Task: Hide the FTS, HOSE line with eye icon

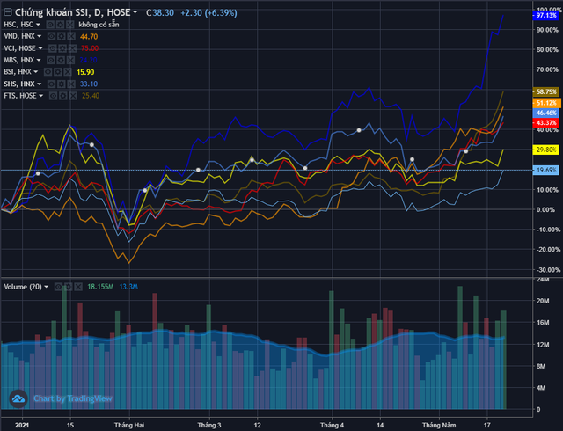Action: pos(53,96)
